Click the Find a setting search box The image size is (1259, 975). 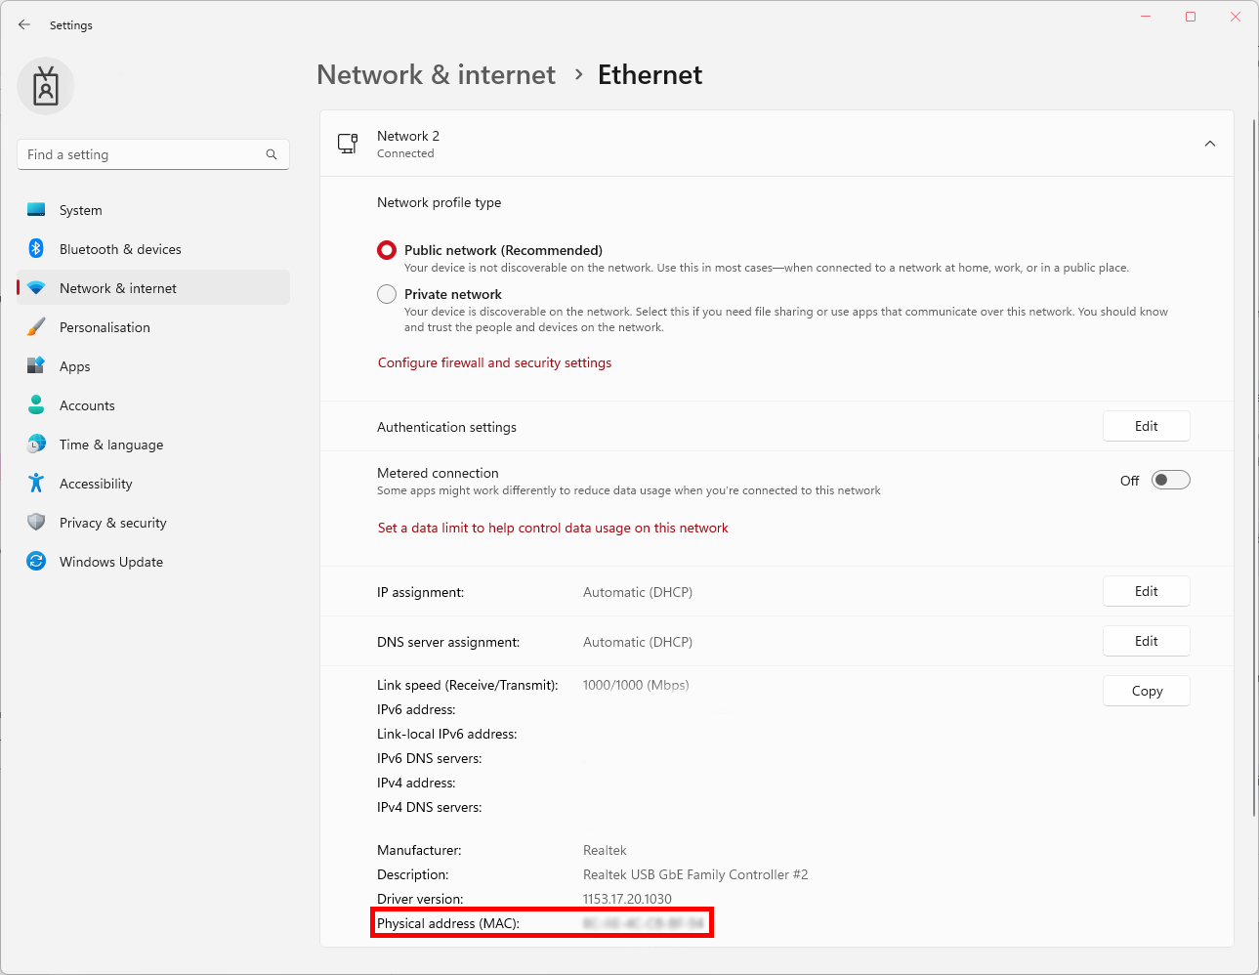tap(142, 154)
